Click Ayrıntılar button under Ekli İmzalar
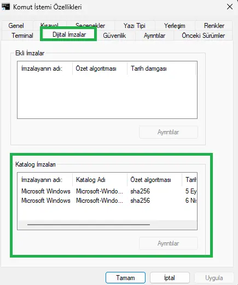238x285 pixels. coord(169,132)
